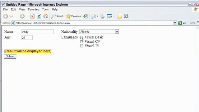Image resolution: width=199 pixels, height=112 pixels.
Task: Check the Visual Basic checkbox
Action: click(81, 37)
